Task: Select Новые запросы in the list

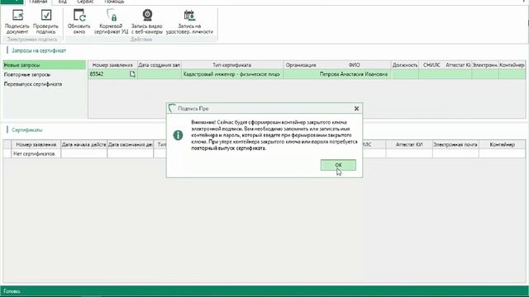Action: click(x=45, y=65)
